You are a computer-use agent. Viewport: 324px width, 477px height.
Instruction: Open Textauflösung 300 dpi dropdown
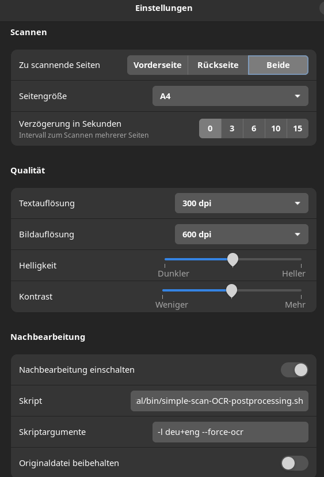(242, 203)
